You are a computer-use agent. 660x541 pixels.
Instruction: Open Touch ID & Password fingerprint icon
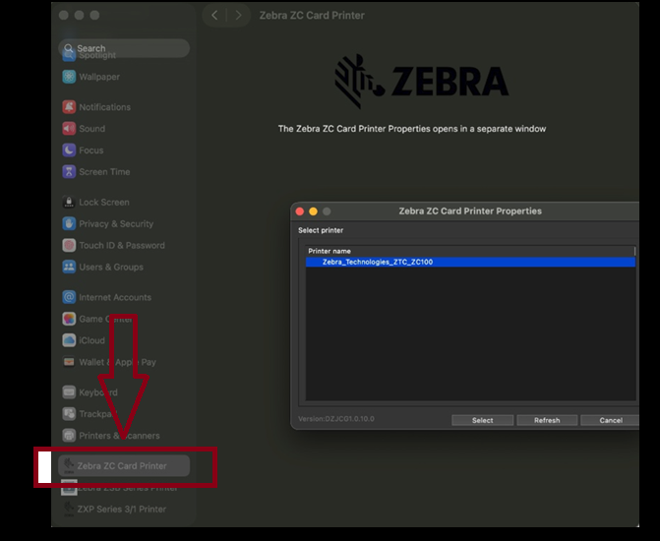(69, 245)
